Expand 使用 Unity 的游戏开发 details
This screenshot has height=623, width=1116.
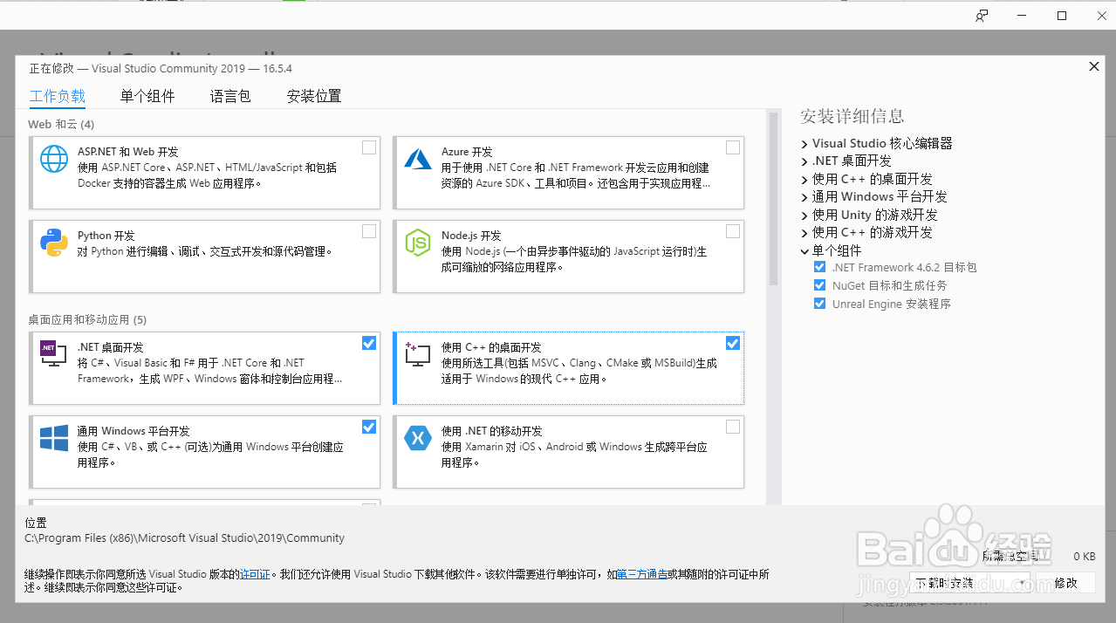[x=804, y=215]
